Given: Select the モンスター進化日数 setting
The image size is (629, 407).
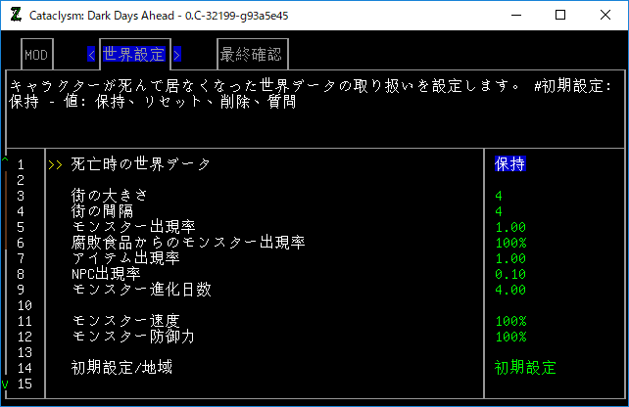Looking at the screenshot, I should [140, 290].
